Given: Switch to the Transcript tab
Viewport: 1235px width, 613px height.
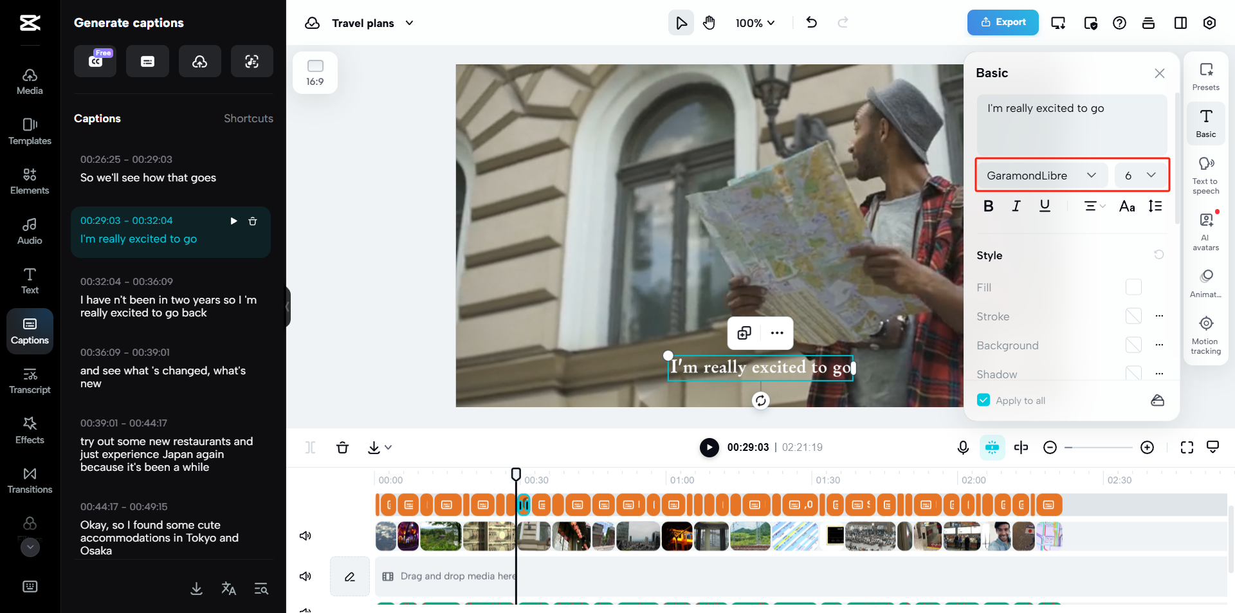Looking at the screenshot, I should click(30, 381).
